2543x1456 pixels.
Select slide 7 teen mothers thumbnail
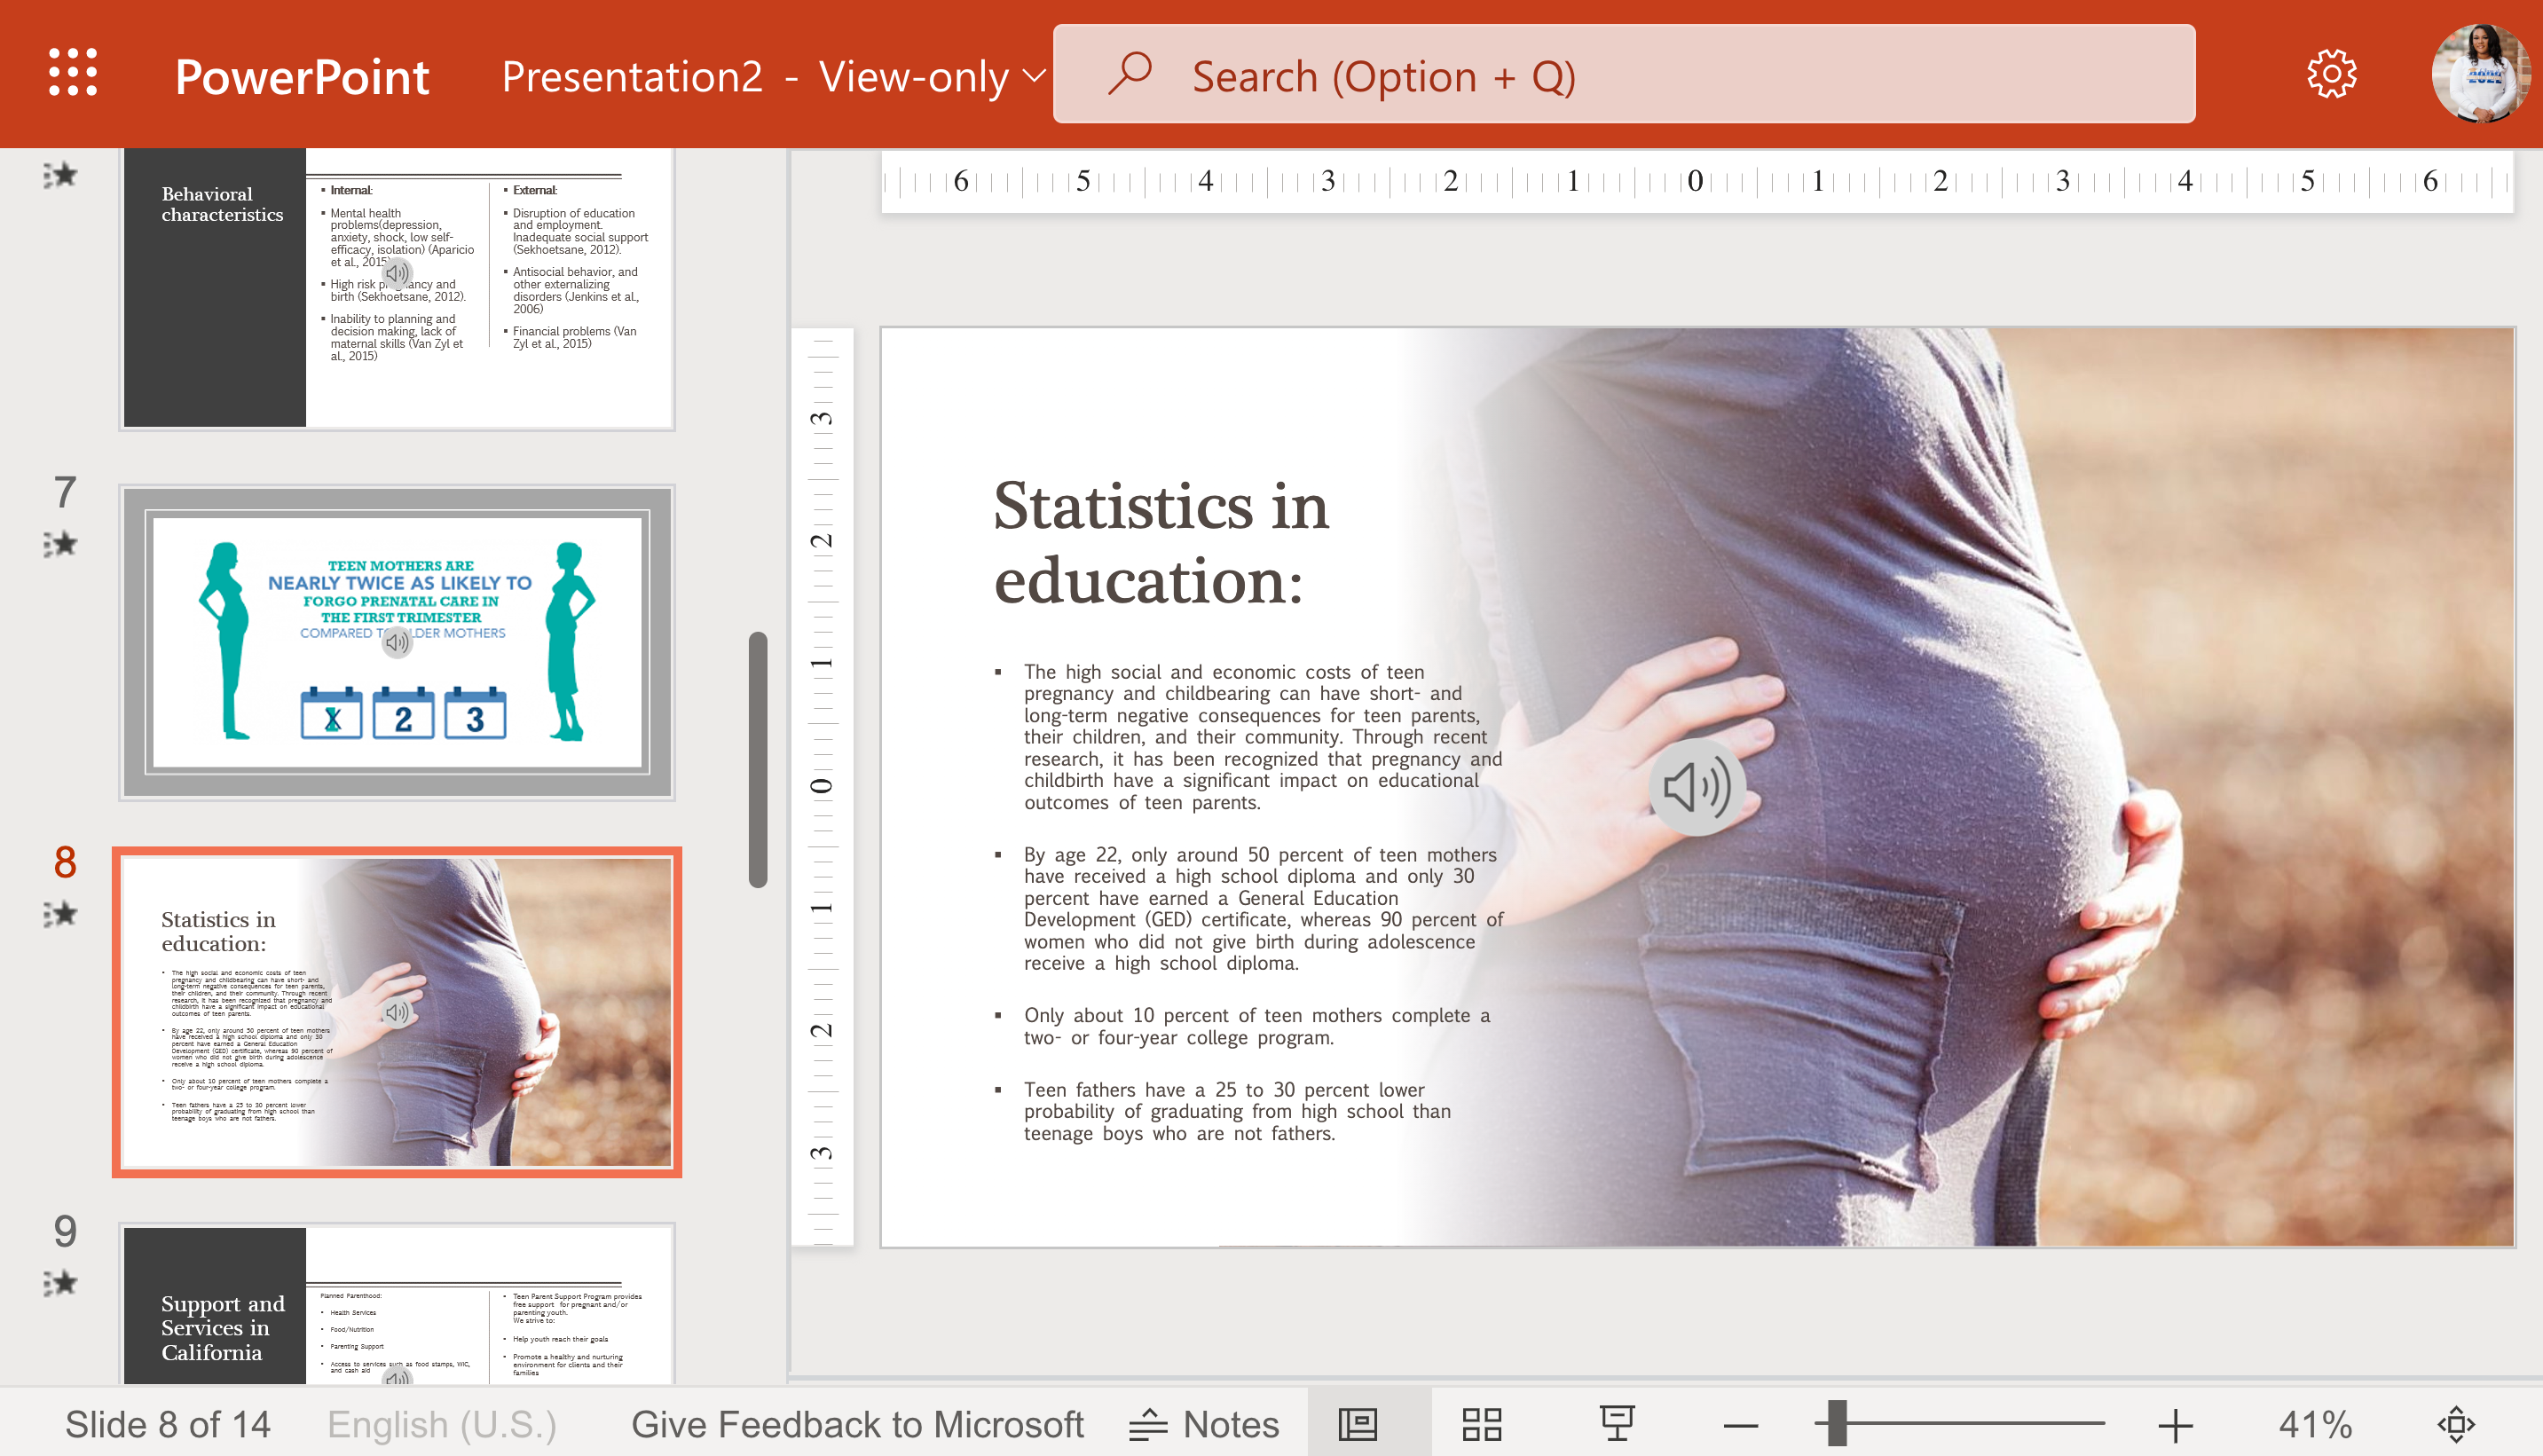(x=397, y=642)
